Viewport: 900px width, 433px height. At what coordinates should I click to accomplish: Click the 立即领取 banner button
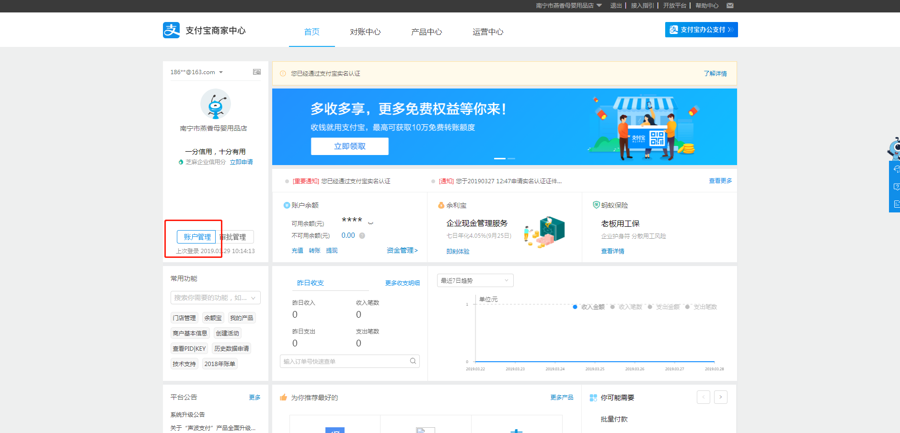(350, 146)
